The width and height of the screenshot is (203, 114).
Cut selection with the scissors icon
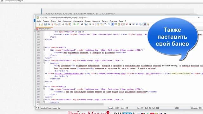click(x=63, y=24)
